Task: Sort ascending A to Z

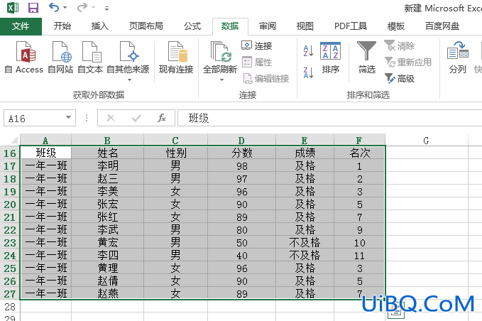Action: pos(308,50)
